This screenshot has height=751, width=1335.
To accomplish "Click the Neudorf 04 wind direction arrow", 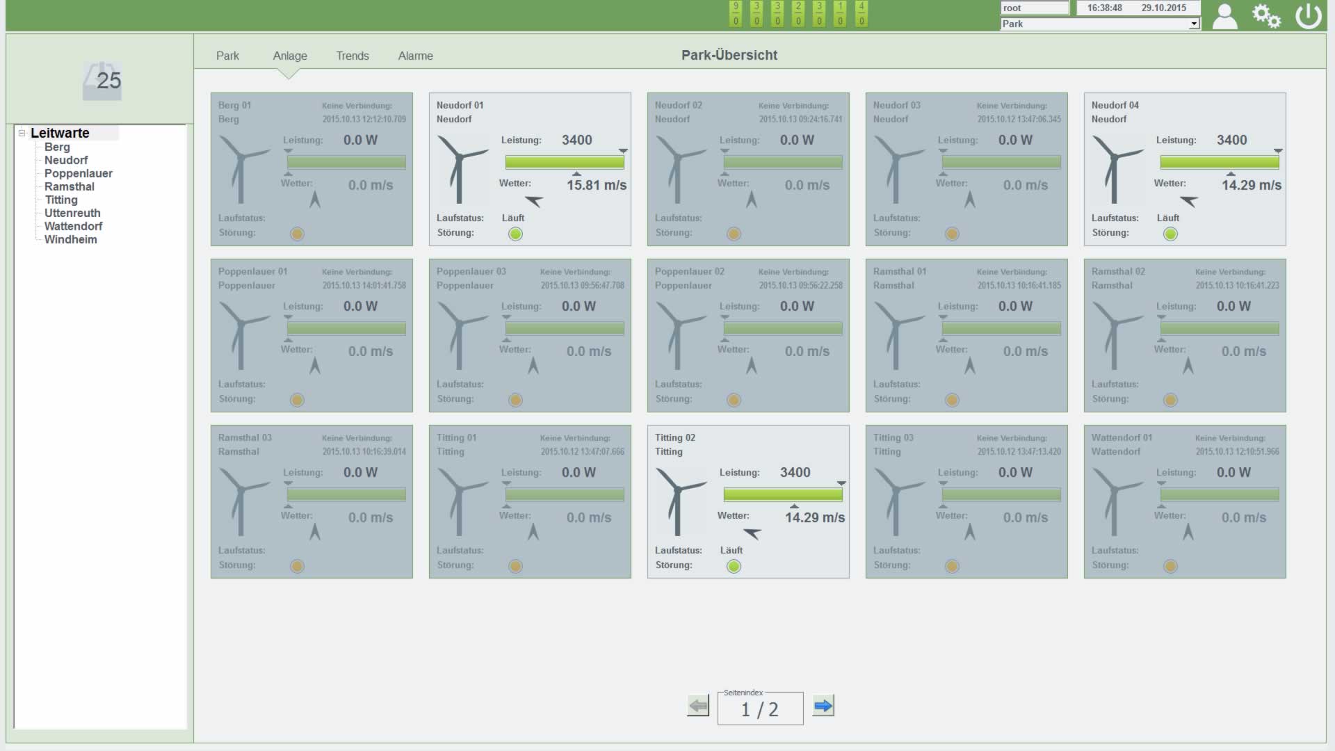I will (1189, 201).
